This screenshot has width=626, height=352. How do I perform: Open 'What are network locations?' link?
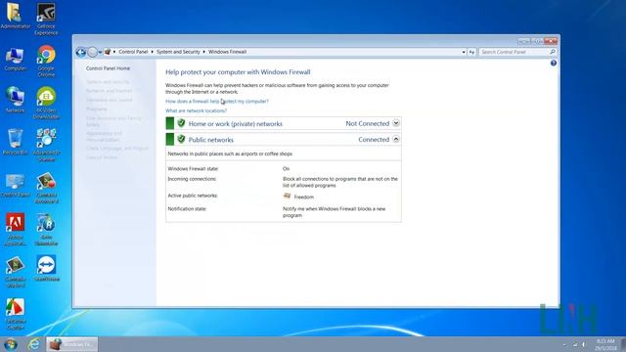click(196, 110)
